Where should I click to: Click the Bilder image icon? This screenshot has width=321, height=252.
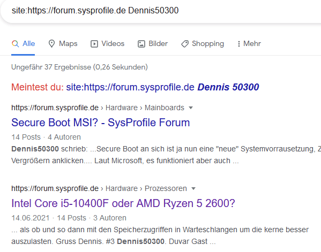pyautogui.click(x=141, y=44)
